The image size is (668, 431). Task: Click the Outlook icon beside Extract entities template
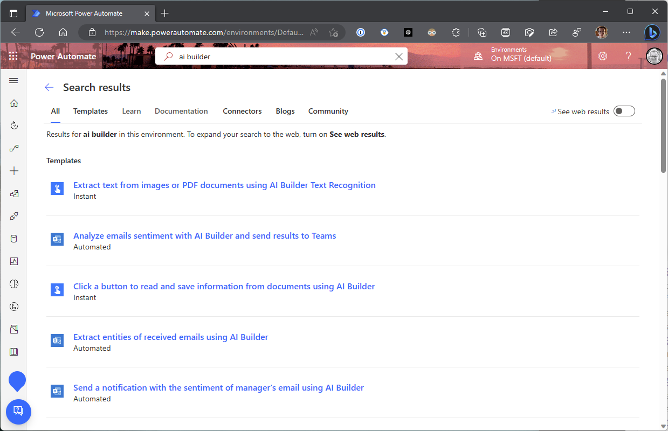(57, 340)
